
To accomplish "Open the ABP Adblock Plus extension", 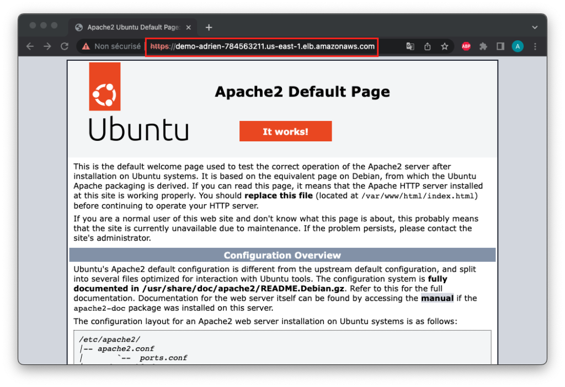I will 466,46.
